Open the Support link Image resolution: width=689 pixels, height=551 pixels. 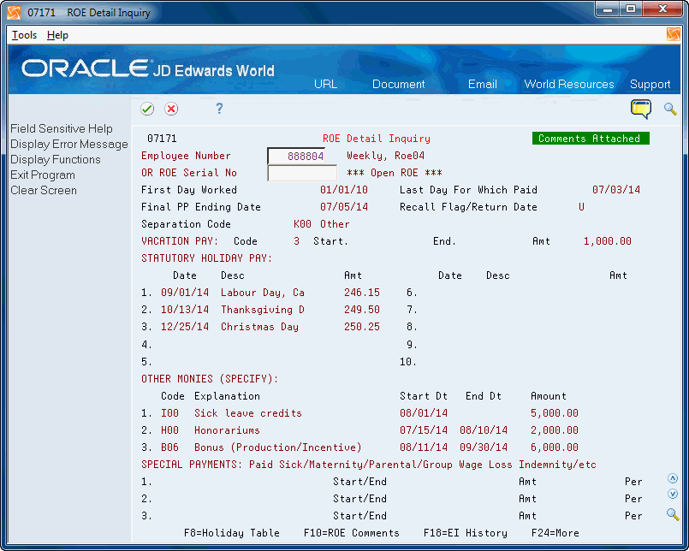[650, 84]
